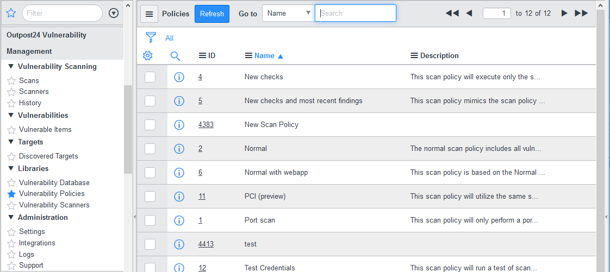This screenshot has width=610, height=272.
Task: Open column settings gear icon
Action: point(147,55)
